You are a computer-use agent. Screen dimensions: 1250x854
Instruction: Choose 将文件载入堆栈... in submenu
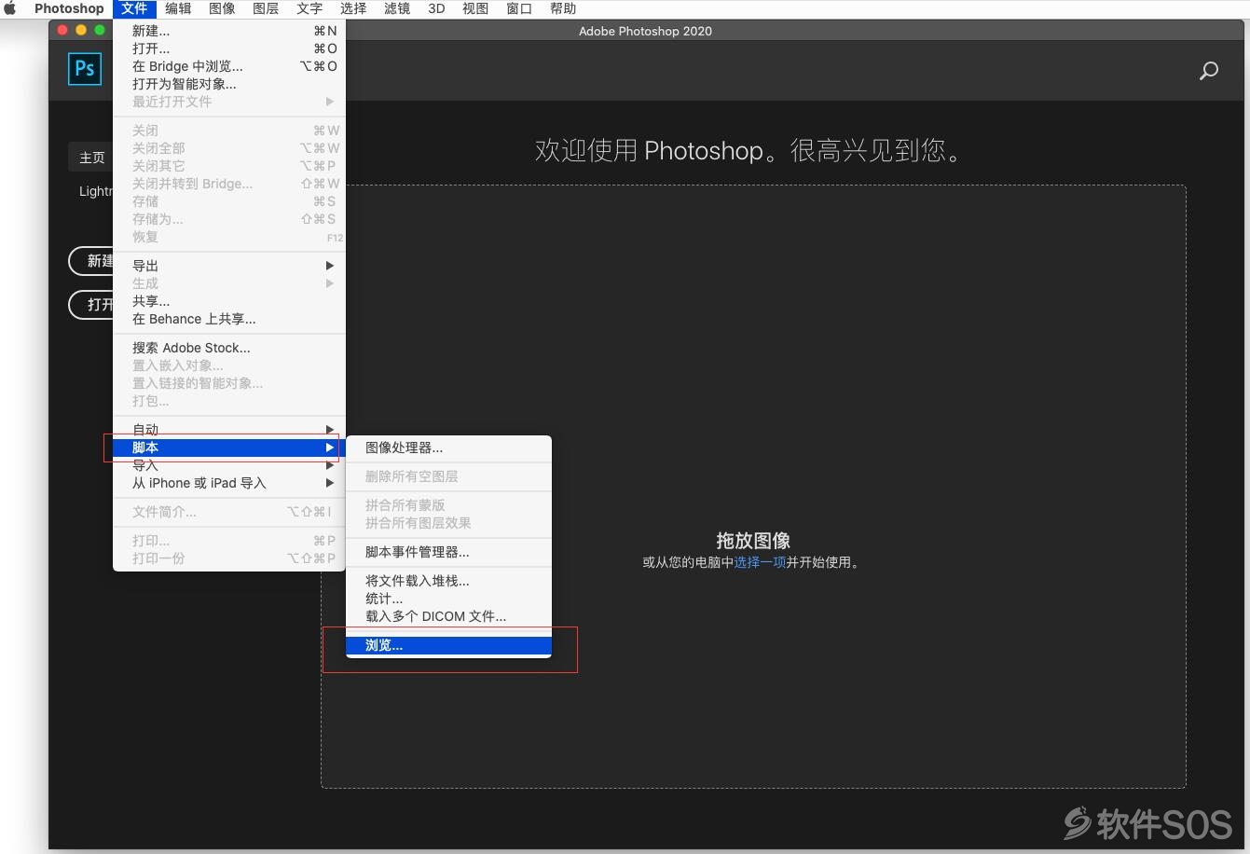click(x=448, y=581)
